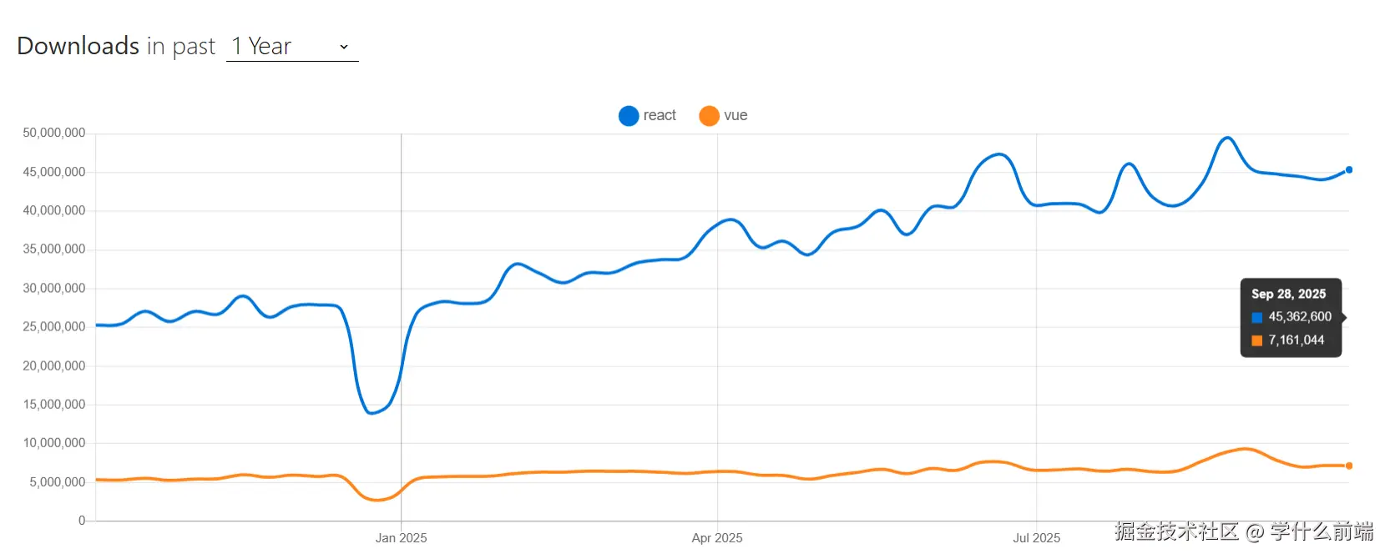This screenshot has height=559, width=1390.
Task: Select the orange square swatch in the tooltip
Action: point(1256,340)
